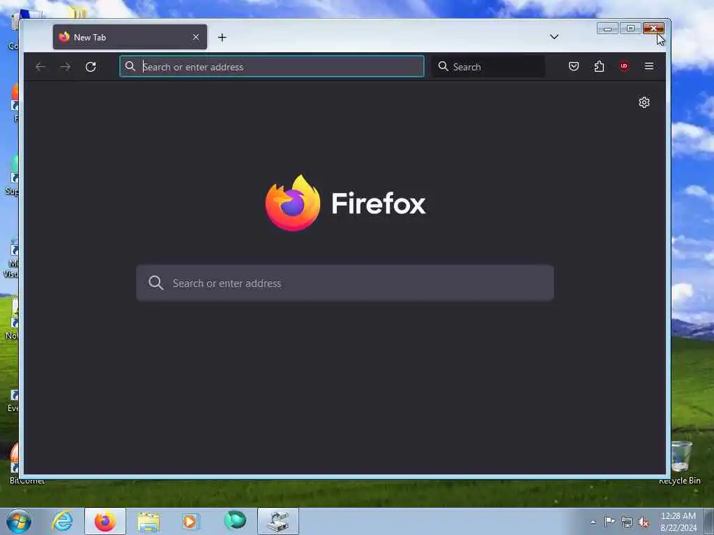The width and height of the screenshot is (714, 535).
Task: Open new tab personalize gear
Action: pos(644,102)
